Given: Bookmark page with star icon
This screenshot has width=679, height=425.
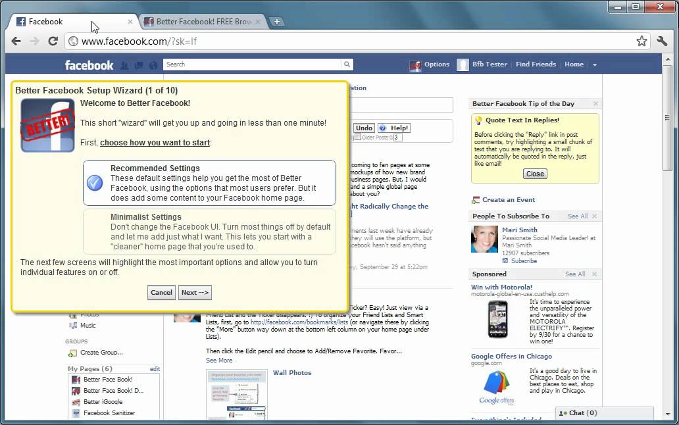Looking at the screenshot, I should click(641, 41).
